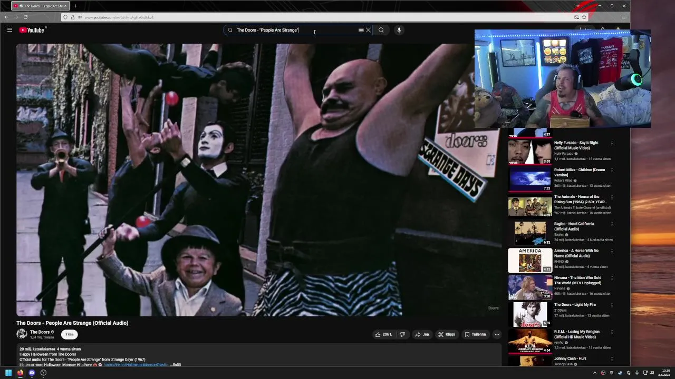This screenshot has width=675, height=379.
Task: Open The Doors Light My Fire thumbnail
Action: (530, 314)
